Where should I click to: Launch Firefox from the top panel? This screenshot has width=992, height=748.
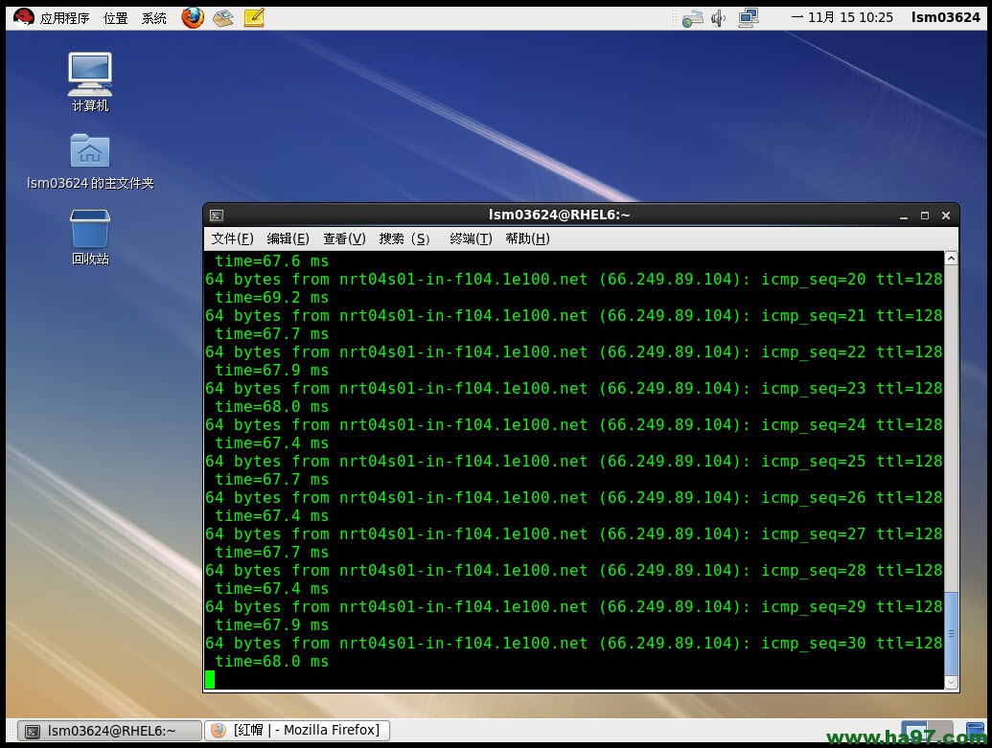(x=193, y=17)
